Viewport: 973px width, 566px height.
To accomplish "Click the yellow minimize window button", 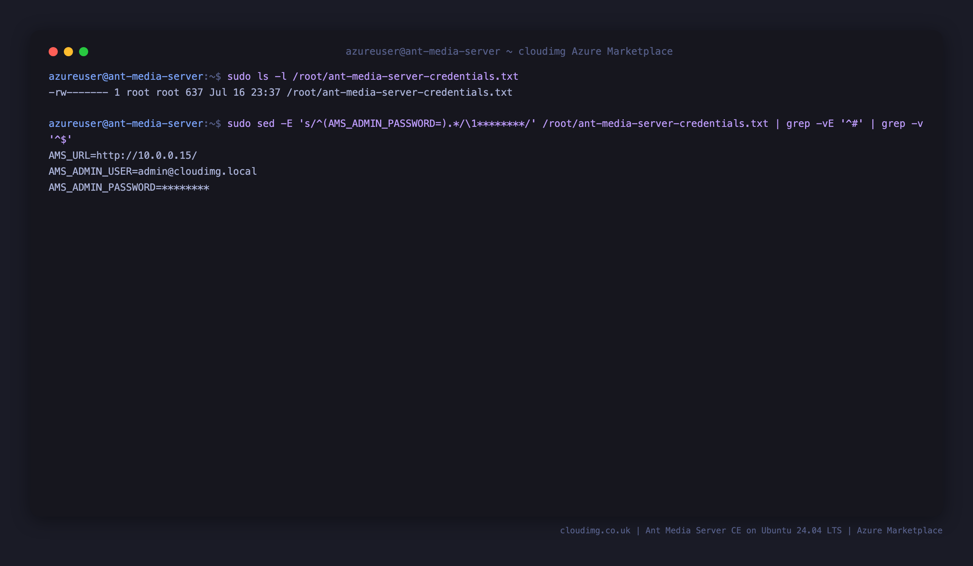I will point(68,52).
